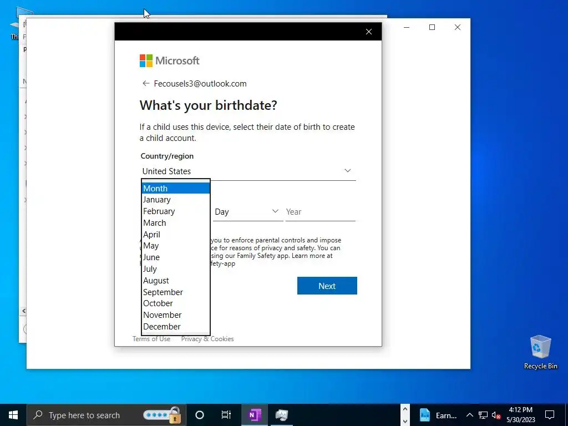Select December in the month dropdown

tap(176, 326)
